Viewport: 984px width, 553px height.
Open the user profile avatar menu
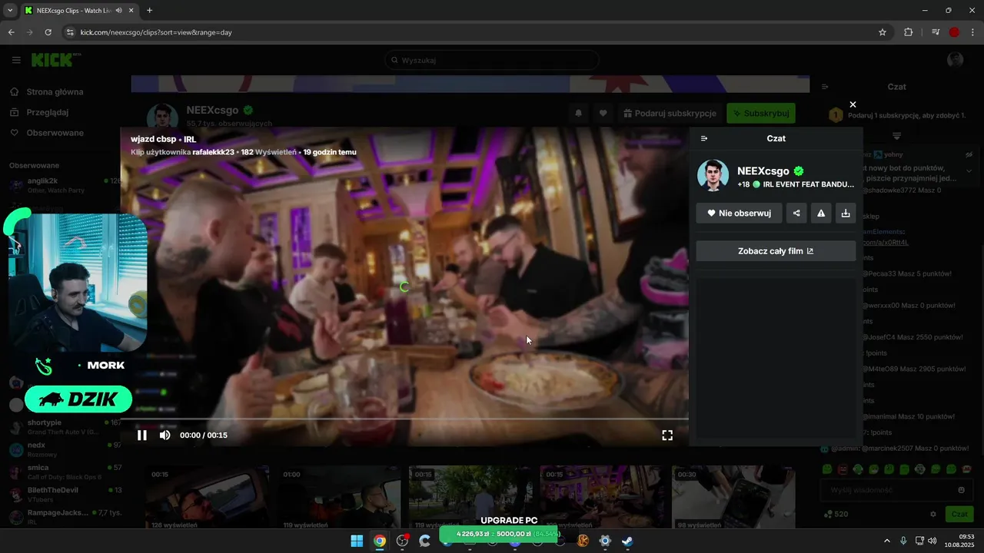pos(956,60)
